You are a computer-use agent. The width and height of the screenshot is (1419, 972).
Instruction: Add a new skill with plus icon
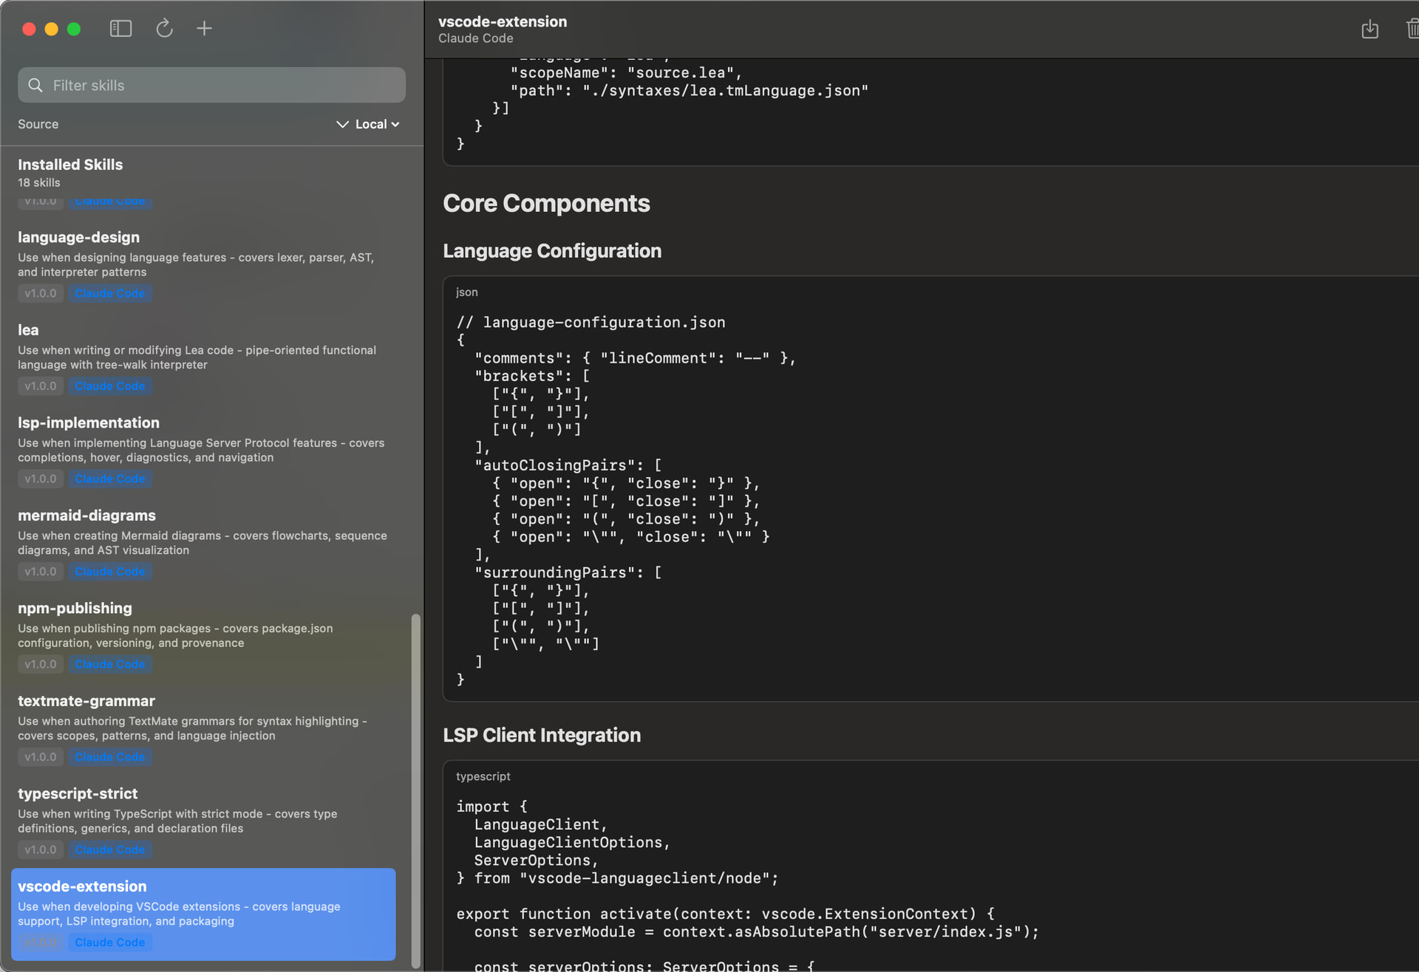[x=204, y=29]
